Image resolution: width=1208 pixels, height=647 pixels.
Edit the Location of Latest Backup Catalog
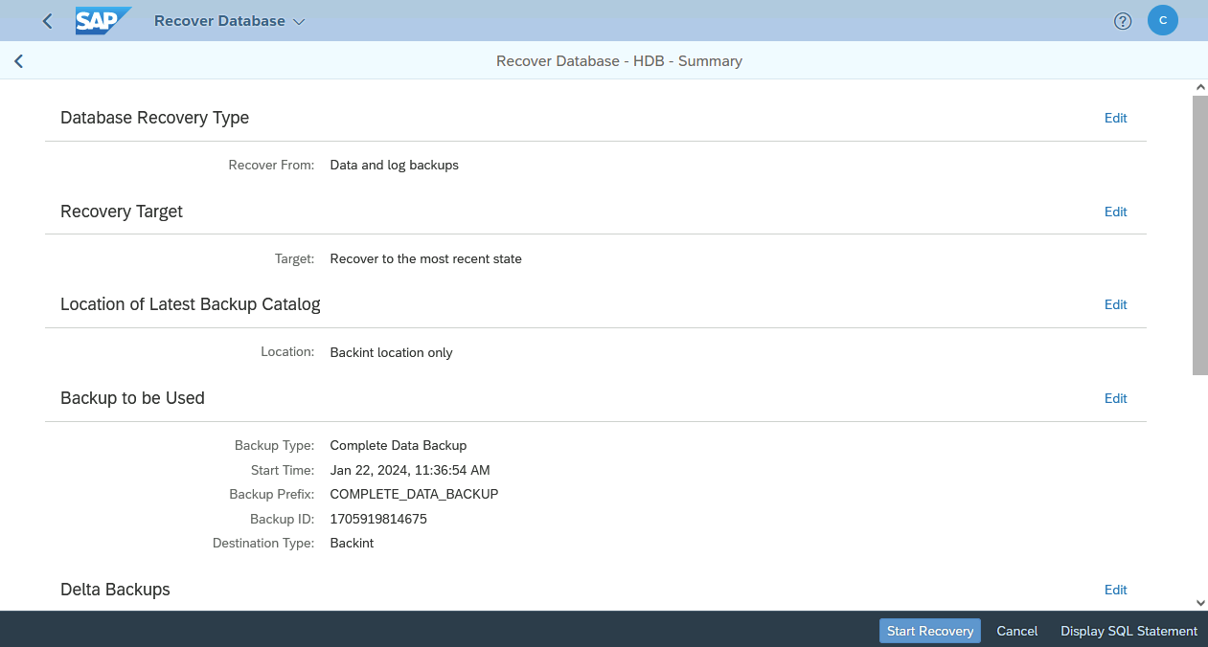(x=1115, y=304)
